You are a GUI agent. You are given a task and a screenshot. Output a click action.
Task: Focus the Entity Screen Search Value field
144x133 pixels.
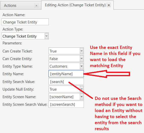pyautogui.click(x=66, y=104)
